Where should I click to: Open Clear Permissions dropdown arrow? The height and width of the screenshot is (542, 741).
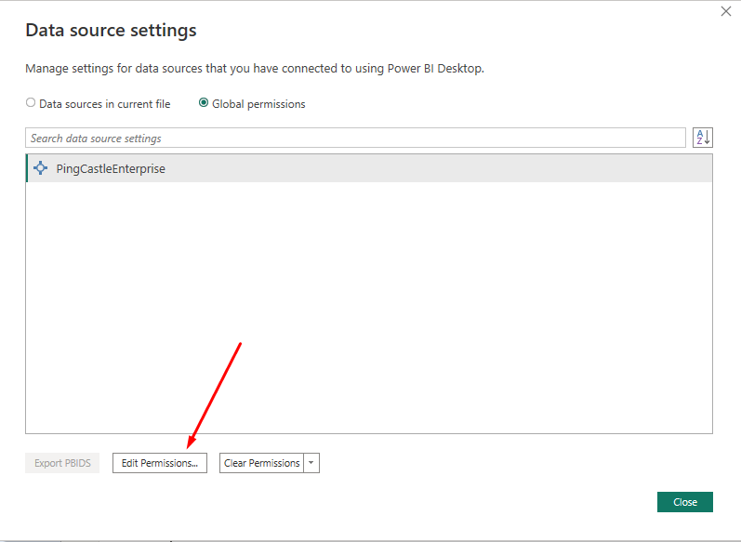click(x=311, y=463)
